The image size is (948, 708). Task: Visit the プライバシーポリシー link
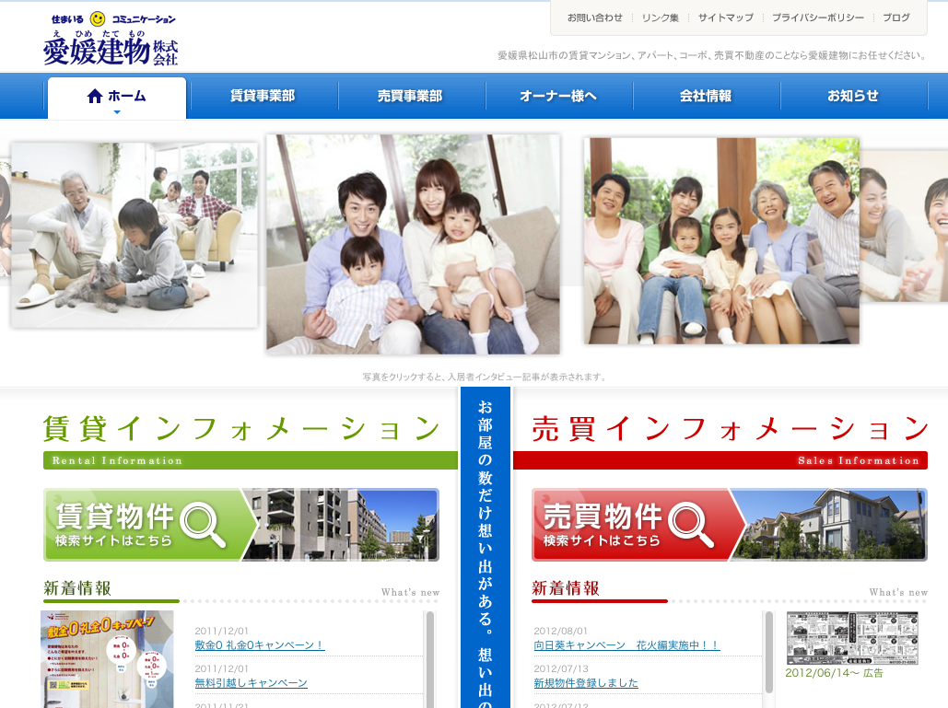818,17
